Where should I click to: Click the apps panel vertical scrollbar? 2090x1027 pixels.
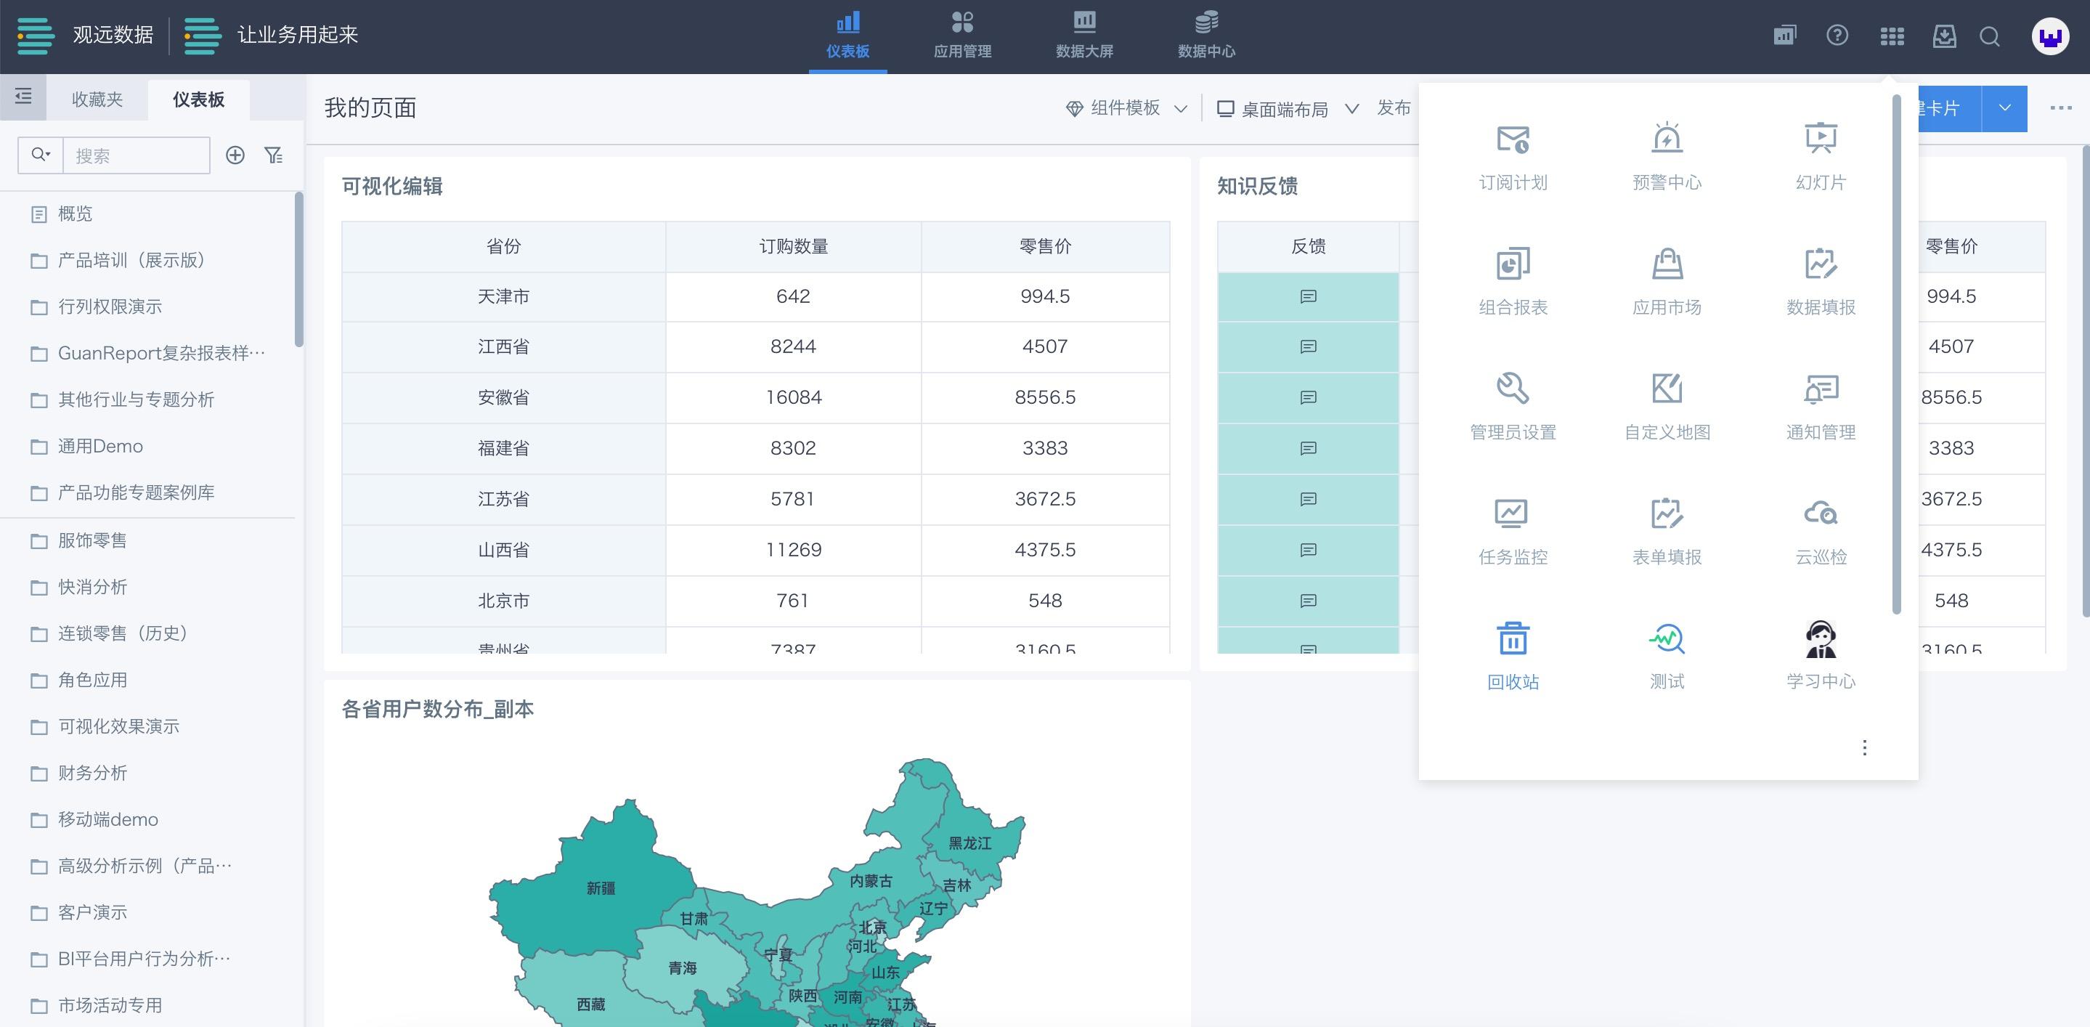[x=1896, y=355]
